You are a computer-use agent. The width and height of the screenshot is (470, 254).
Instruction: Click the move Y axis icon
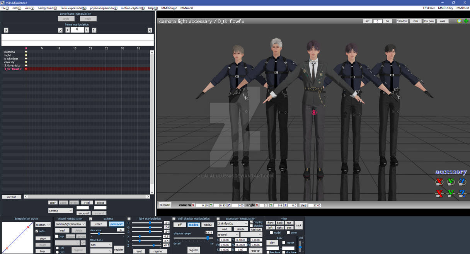pos(451,193)
